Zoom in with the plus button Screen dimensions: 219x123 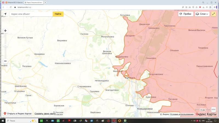(x=5, y=31)
